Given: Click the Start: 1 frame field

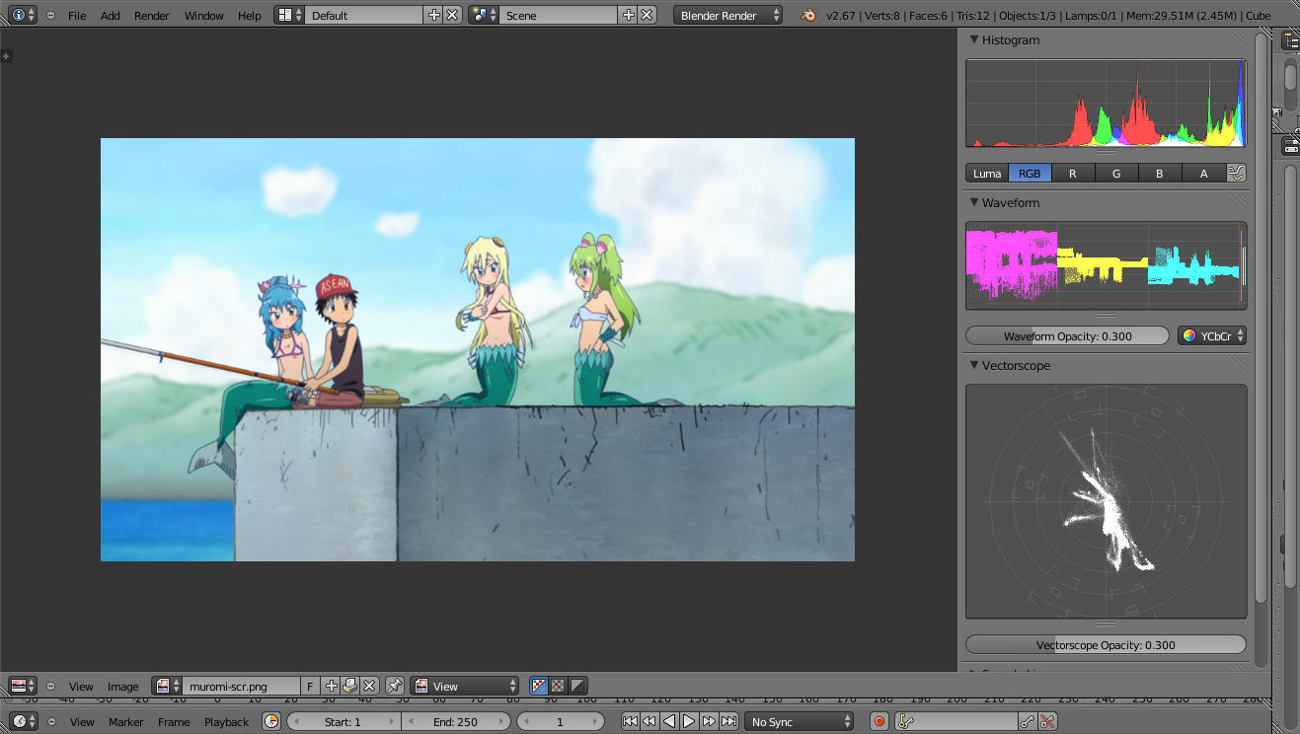Looking at the screenshot, I should click(344, 721).
